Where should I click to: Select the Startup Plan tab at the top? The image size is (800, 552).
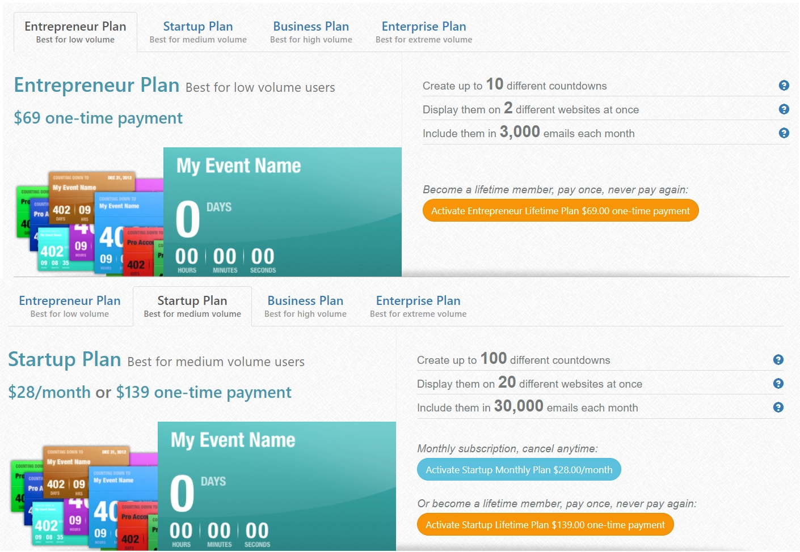tap(198, 32)
